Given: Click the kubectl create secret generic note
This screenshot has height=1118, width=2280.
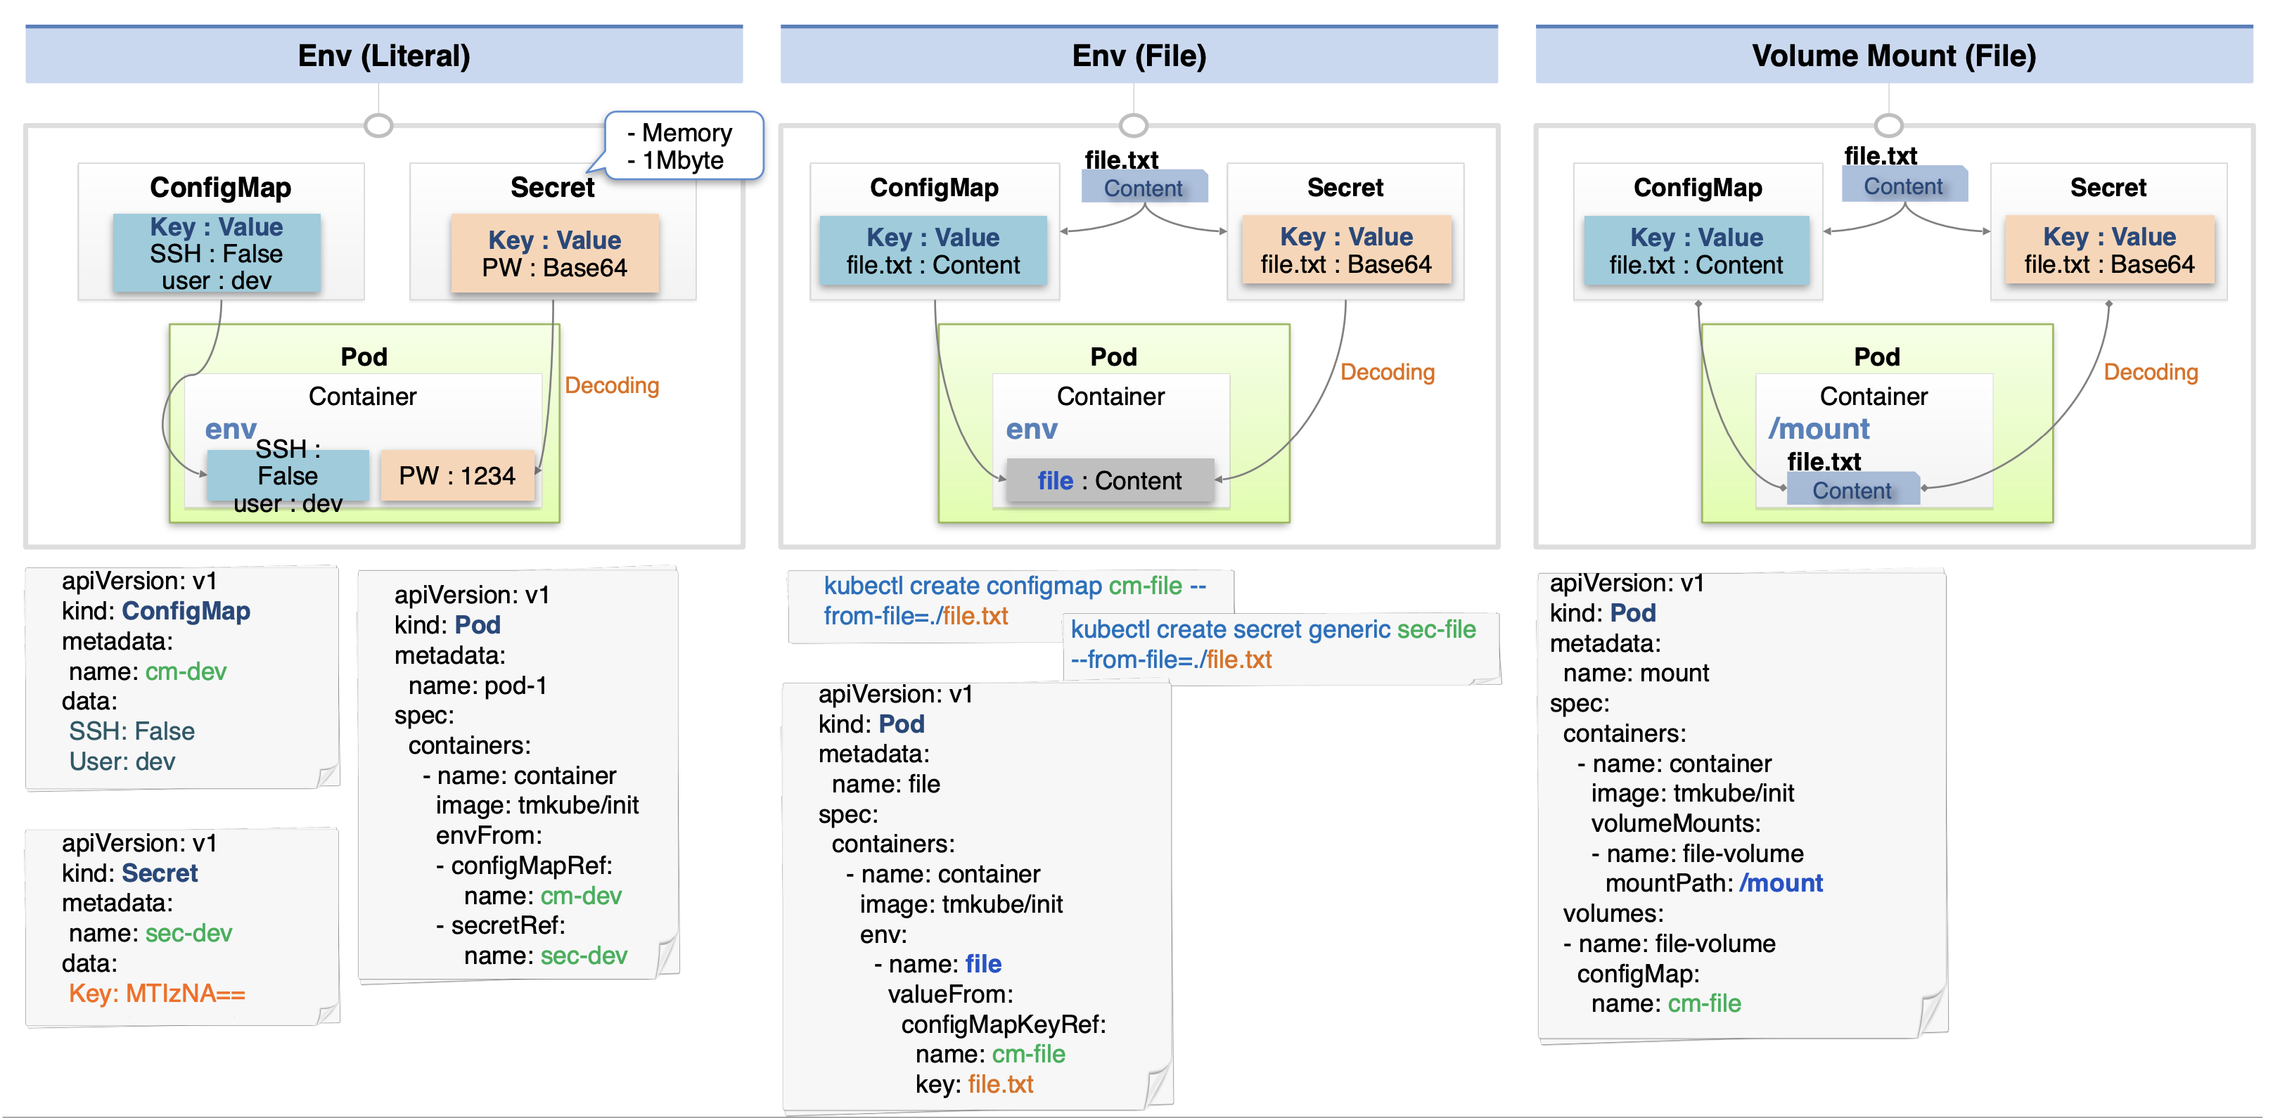Looking at the screenshot, I should click(1281, 648).
